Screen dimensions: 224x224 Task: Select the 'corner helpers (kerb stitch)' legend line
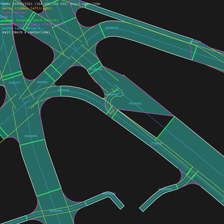30,20
